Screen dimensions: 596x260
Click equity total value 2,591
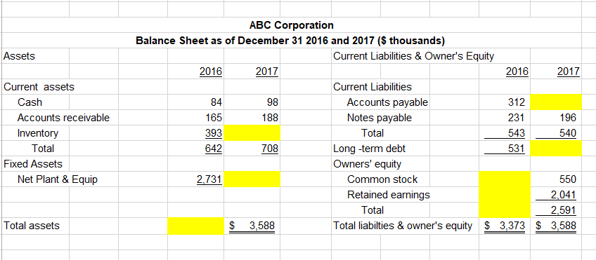click(x=564, y=210)
